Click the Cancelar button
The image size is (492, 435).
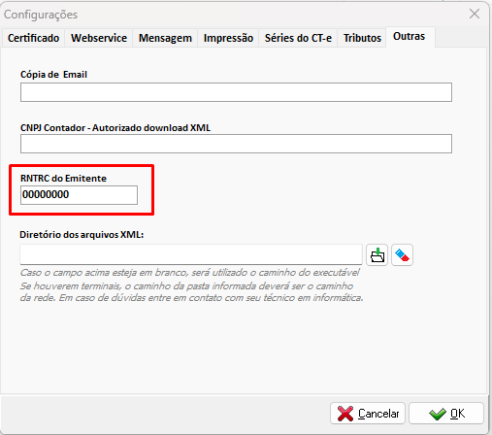(368, 414)
